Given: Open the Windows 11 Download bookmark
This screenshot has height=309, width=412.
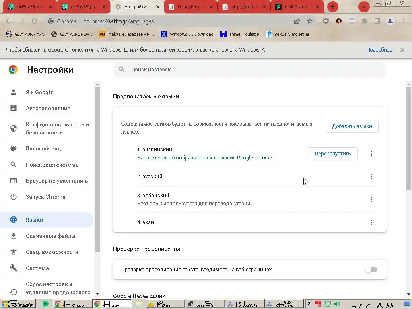Looking at the screenshot, I should (x=187, y=34).
